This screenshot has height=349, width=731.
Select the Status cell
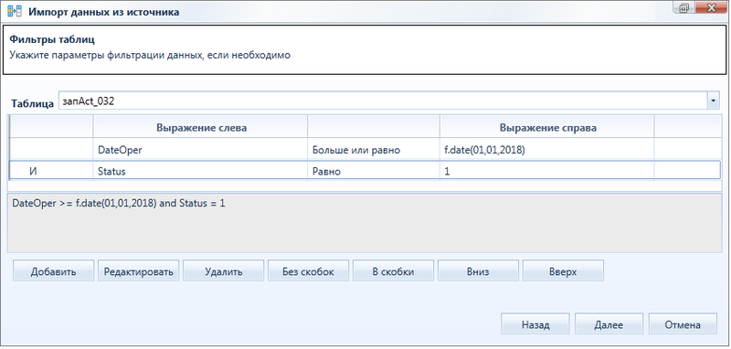coord(200,171)
